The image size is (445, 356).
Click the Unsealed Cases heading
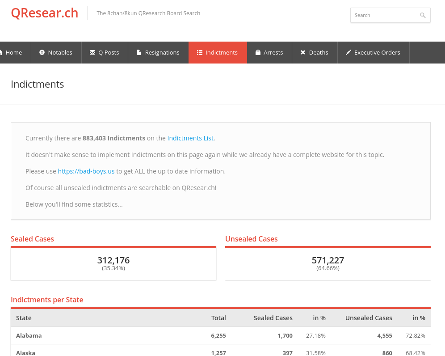click(x=252, y=239)
